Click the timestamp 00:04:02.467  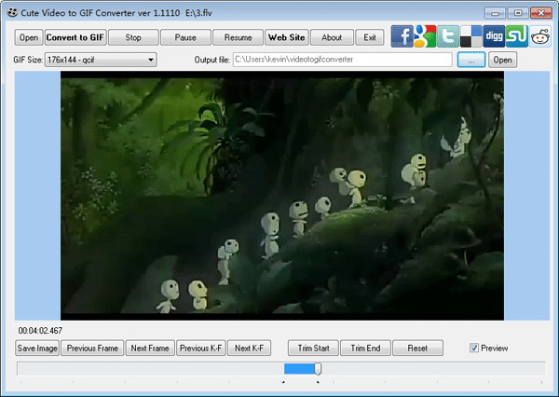(40, 331)
